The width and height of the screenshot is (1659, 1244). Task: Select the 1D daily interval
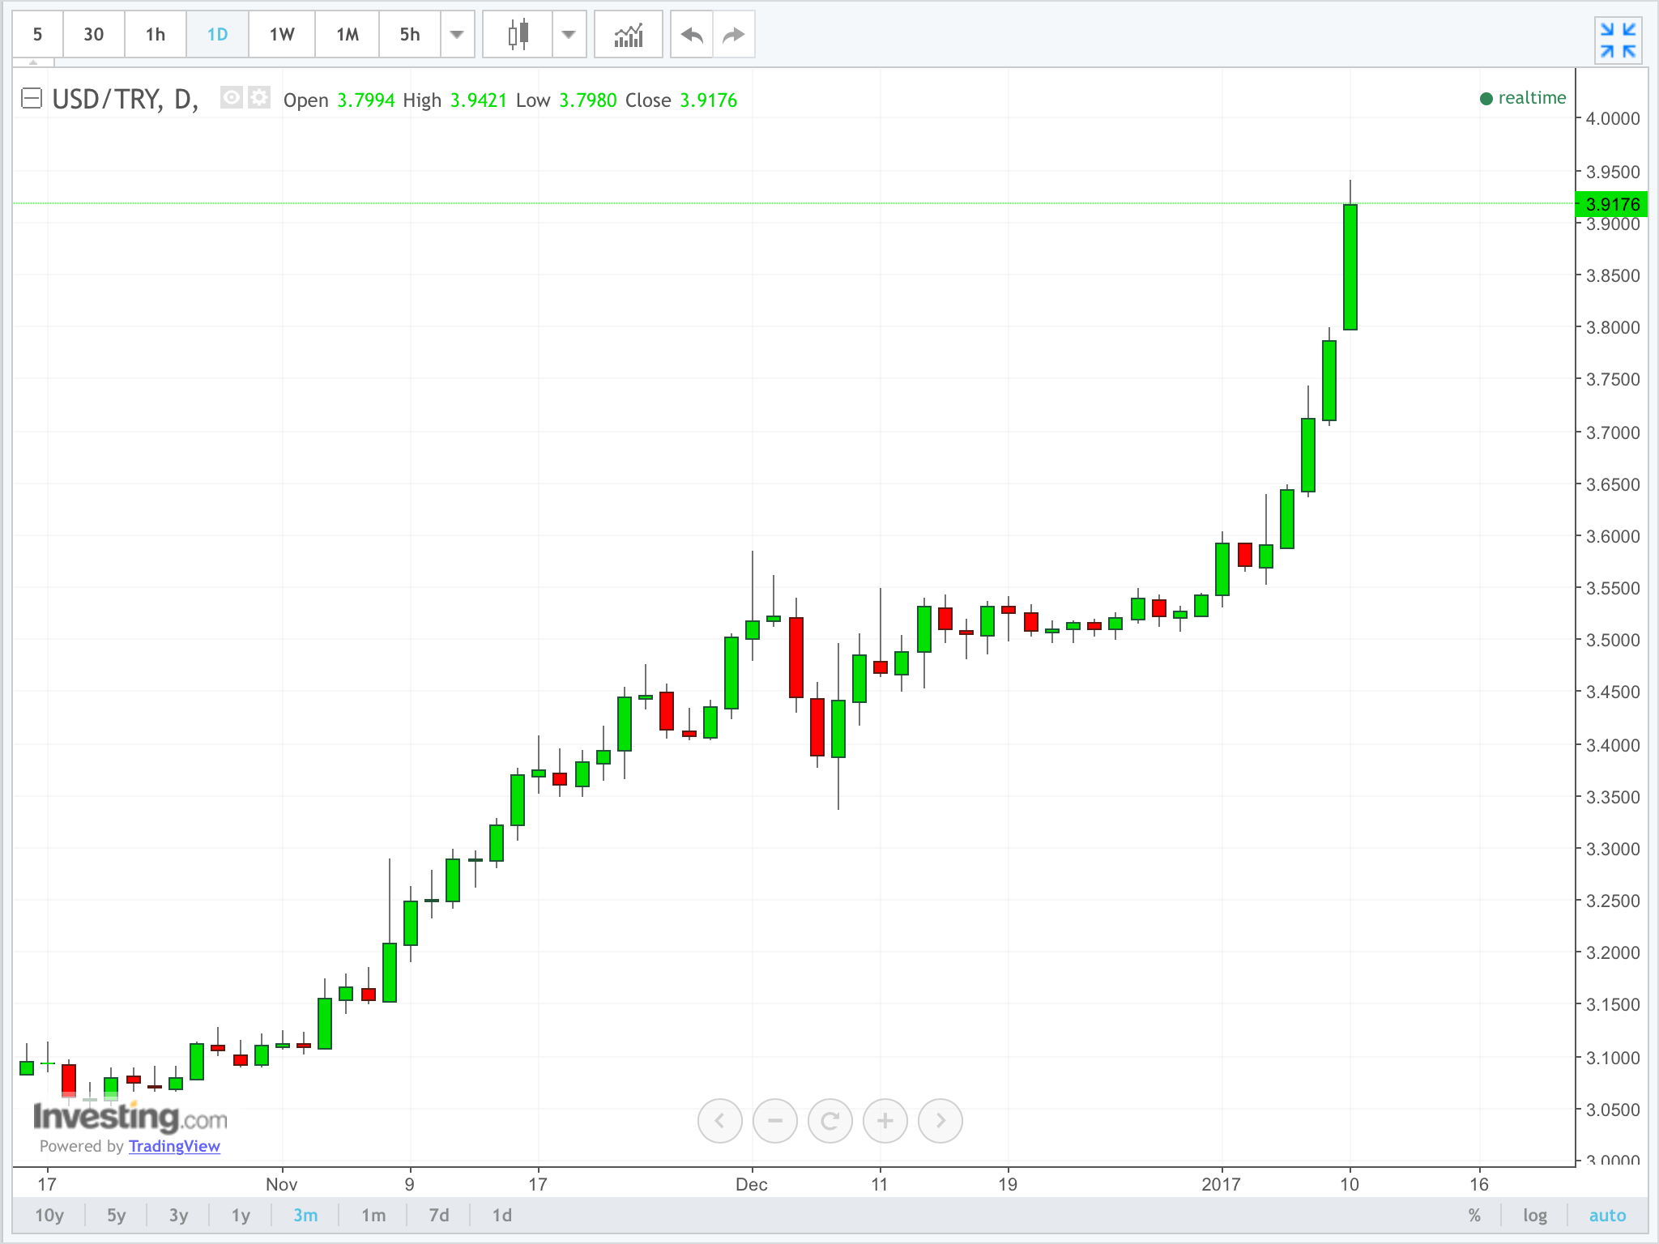click(217, 34)
